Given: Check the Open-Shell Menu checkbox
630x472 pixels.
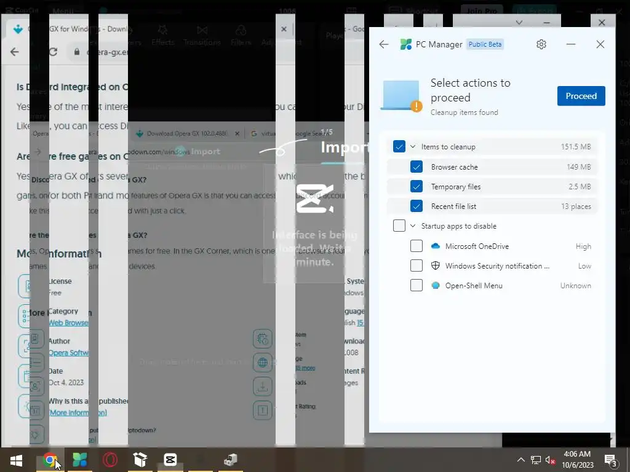Looking at the screenshot, I should [x=417, y=285].
